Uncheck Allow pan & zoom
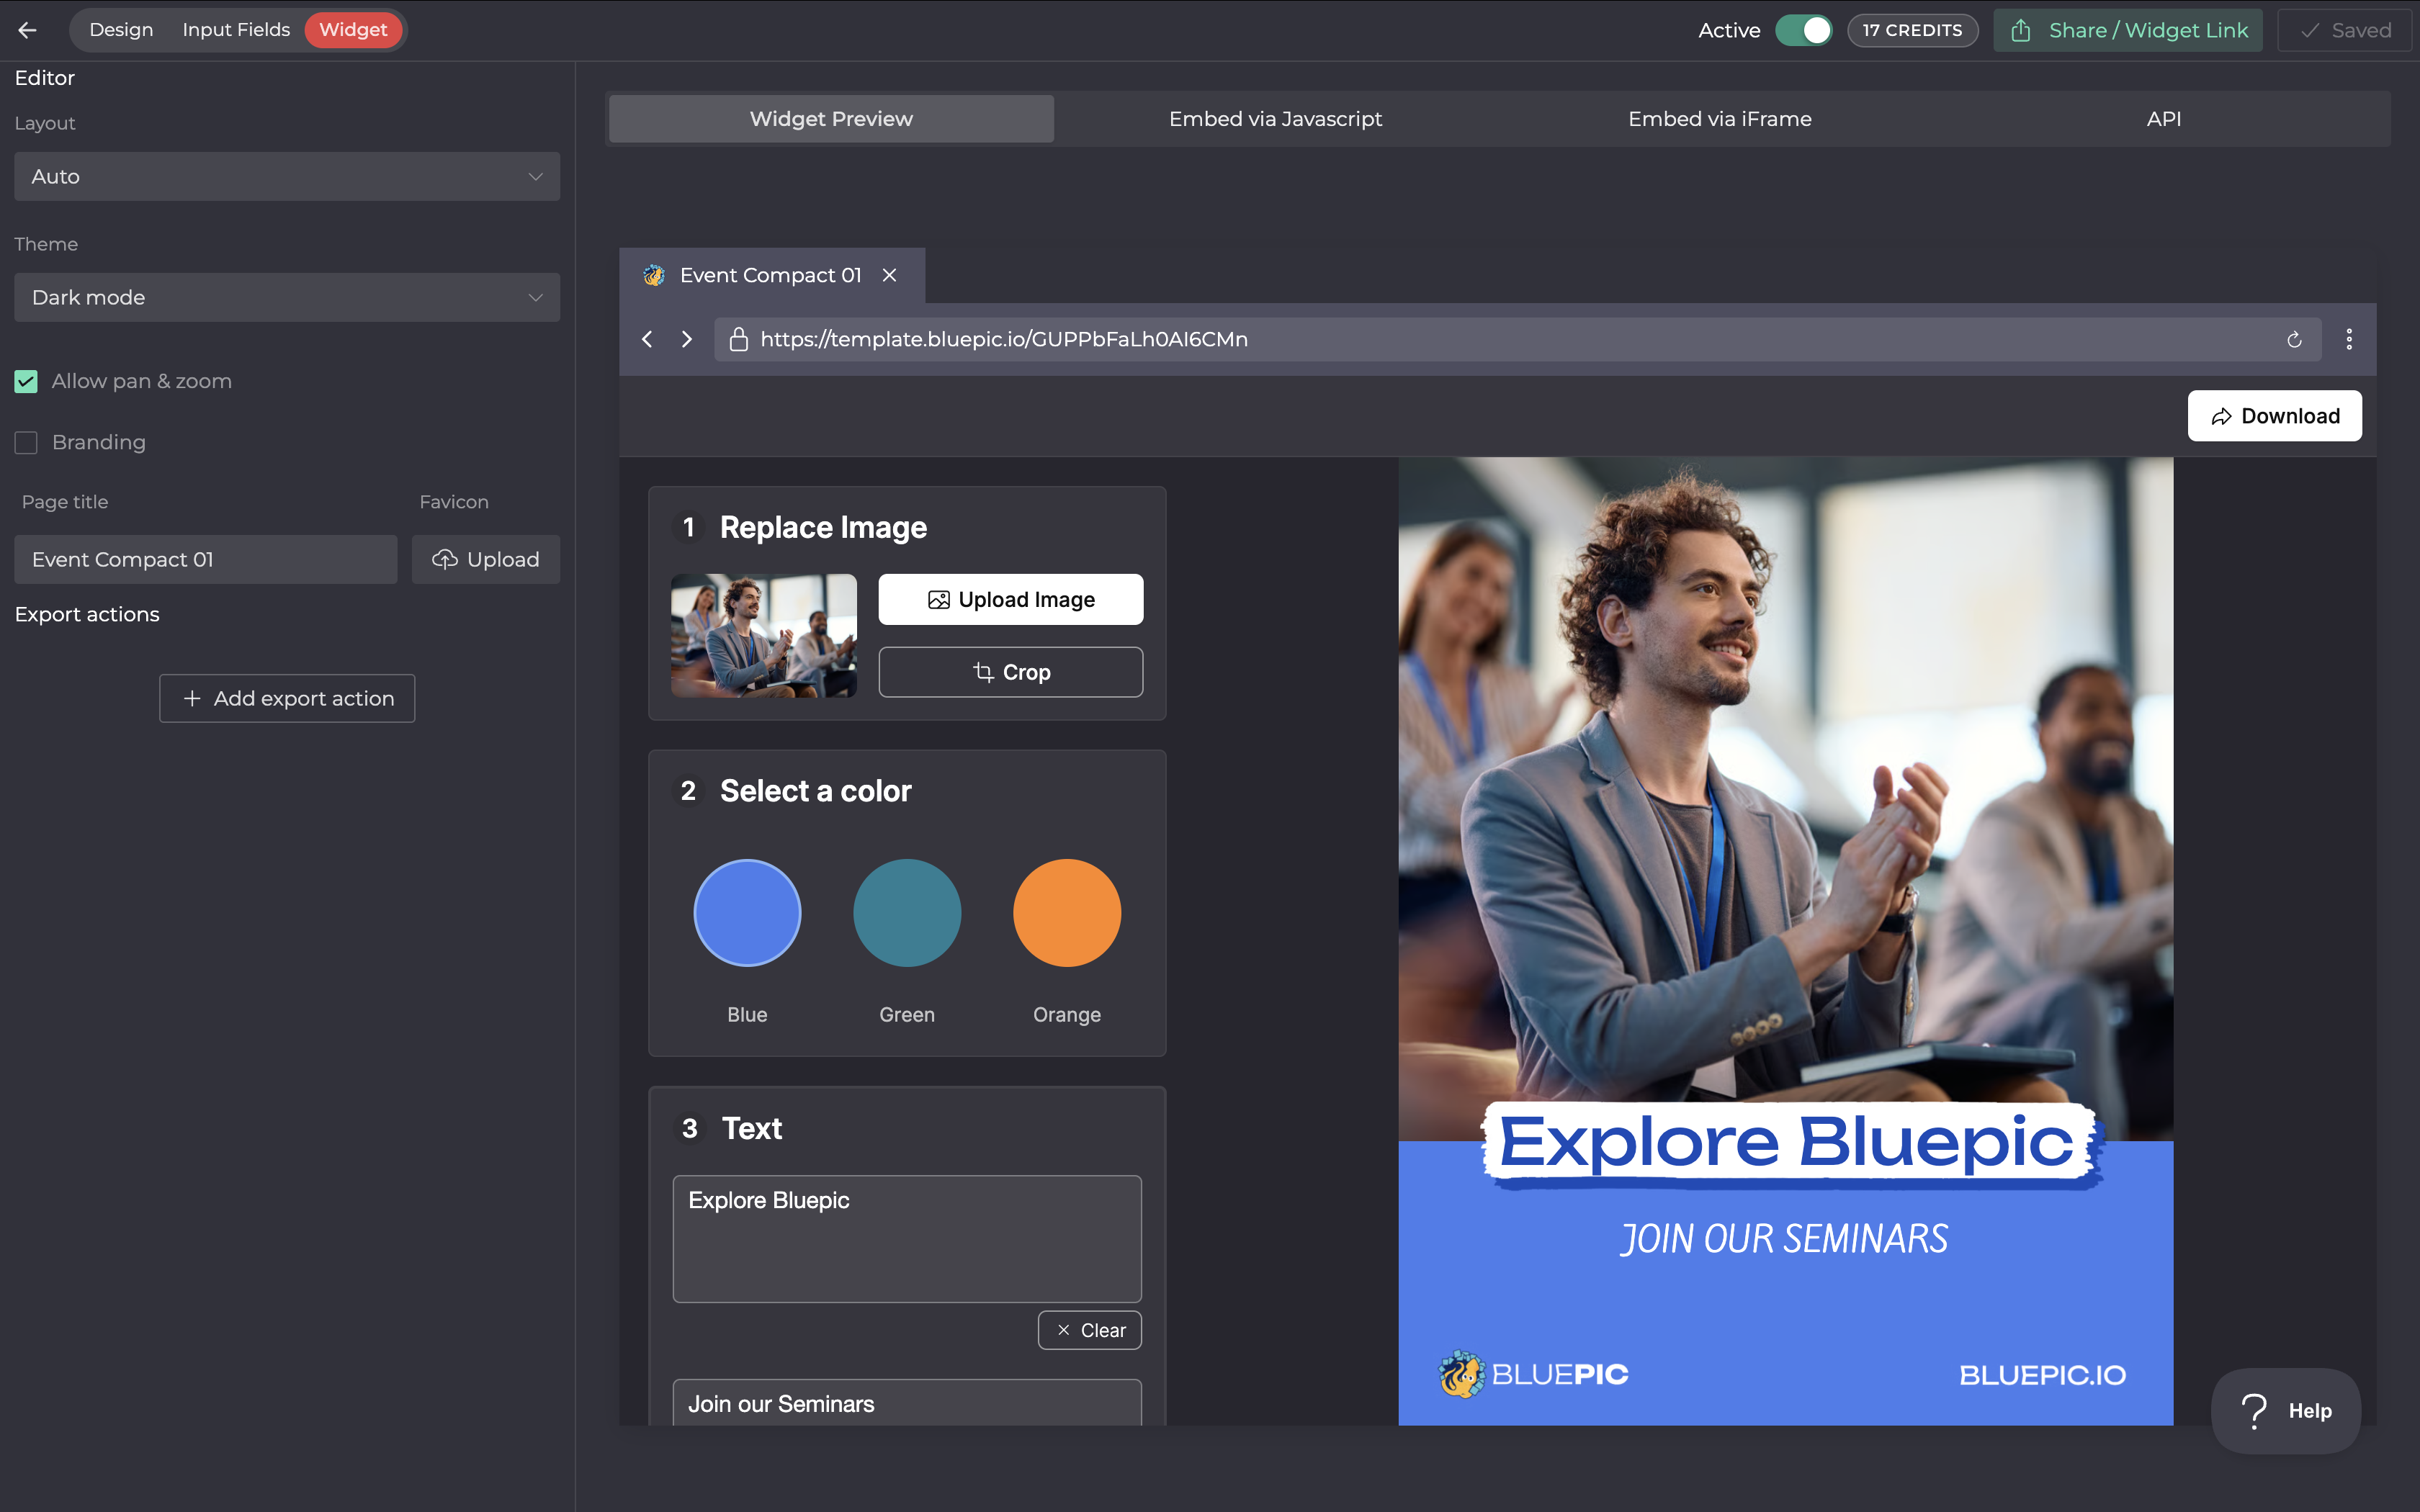Screen dimensions: 2420x1512 [x=26, y=381]
